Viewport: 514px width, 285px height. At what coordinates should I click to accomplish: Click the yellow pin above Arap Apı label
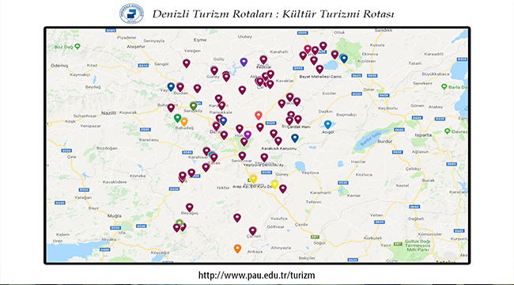(x=253, y=179)
